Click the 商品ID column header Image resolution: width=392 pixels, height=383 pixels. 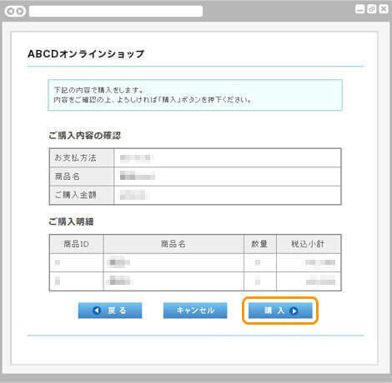pos(76,244)
